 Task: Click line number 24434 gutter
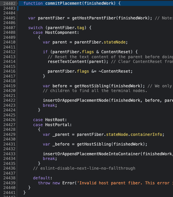(9, 158)
